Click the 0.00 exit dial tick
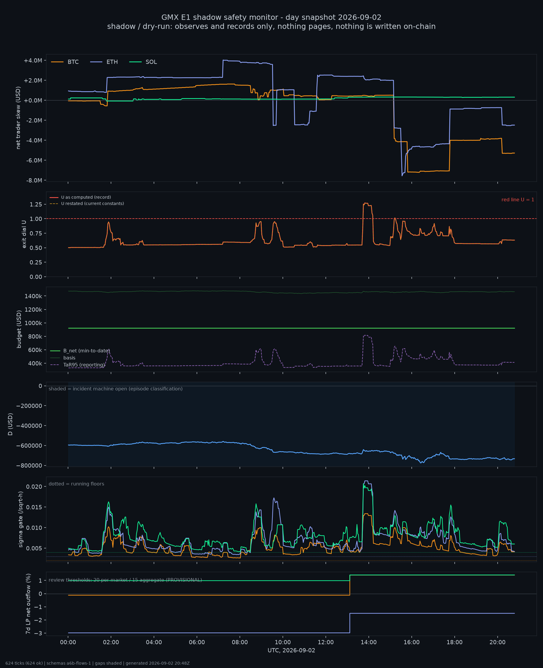 (x=36, y=277)
